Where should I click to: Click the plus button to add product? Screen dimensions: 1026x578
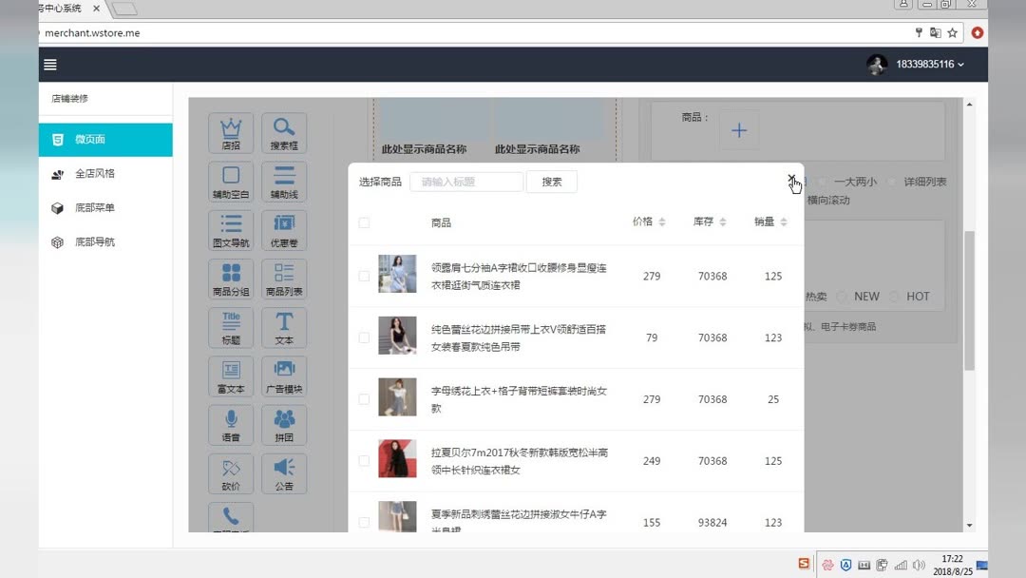[738, 131]
